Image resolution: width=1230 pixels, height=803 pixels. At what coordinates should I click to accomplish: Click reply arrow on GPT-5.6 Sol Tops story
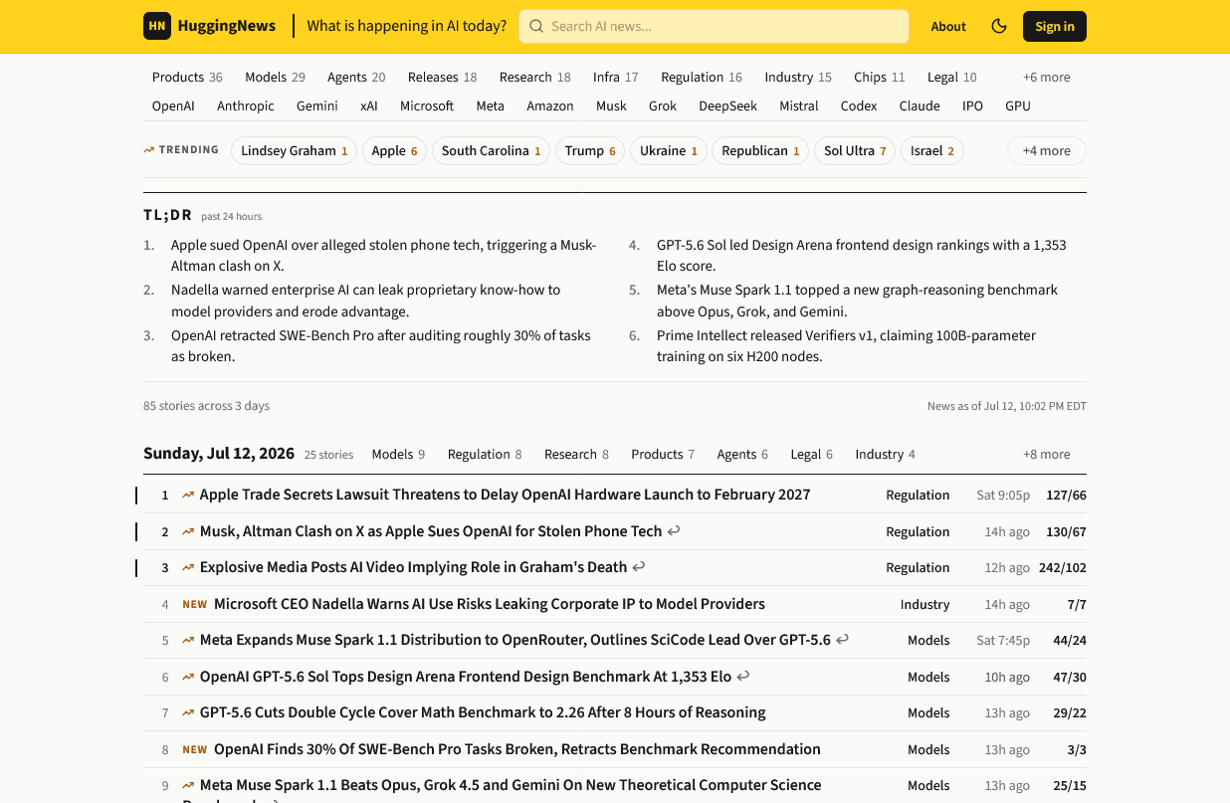click(x=743, y=676)
